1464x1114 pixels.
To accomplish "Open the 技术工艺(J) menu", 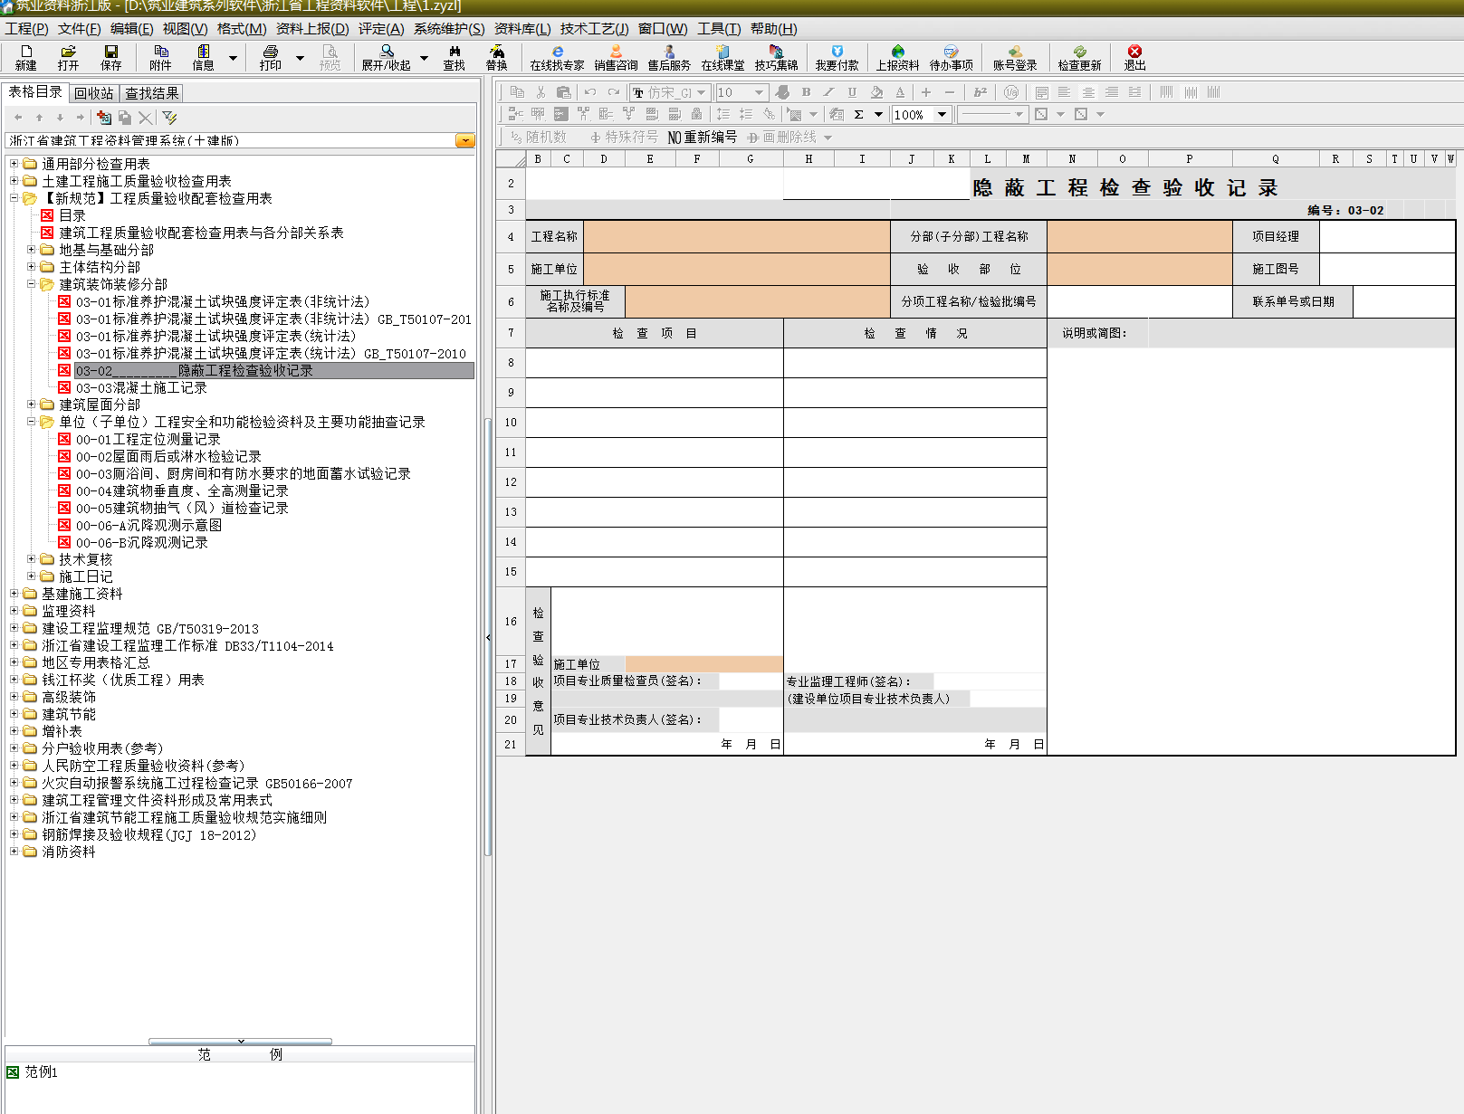I will (594, 29).
